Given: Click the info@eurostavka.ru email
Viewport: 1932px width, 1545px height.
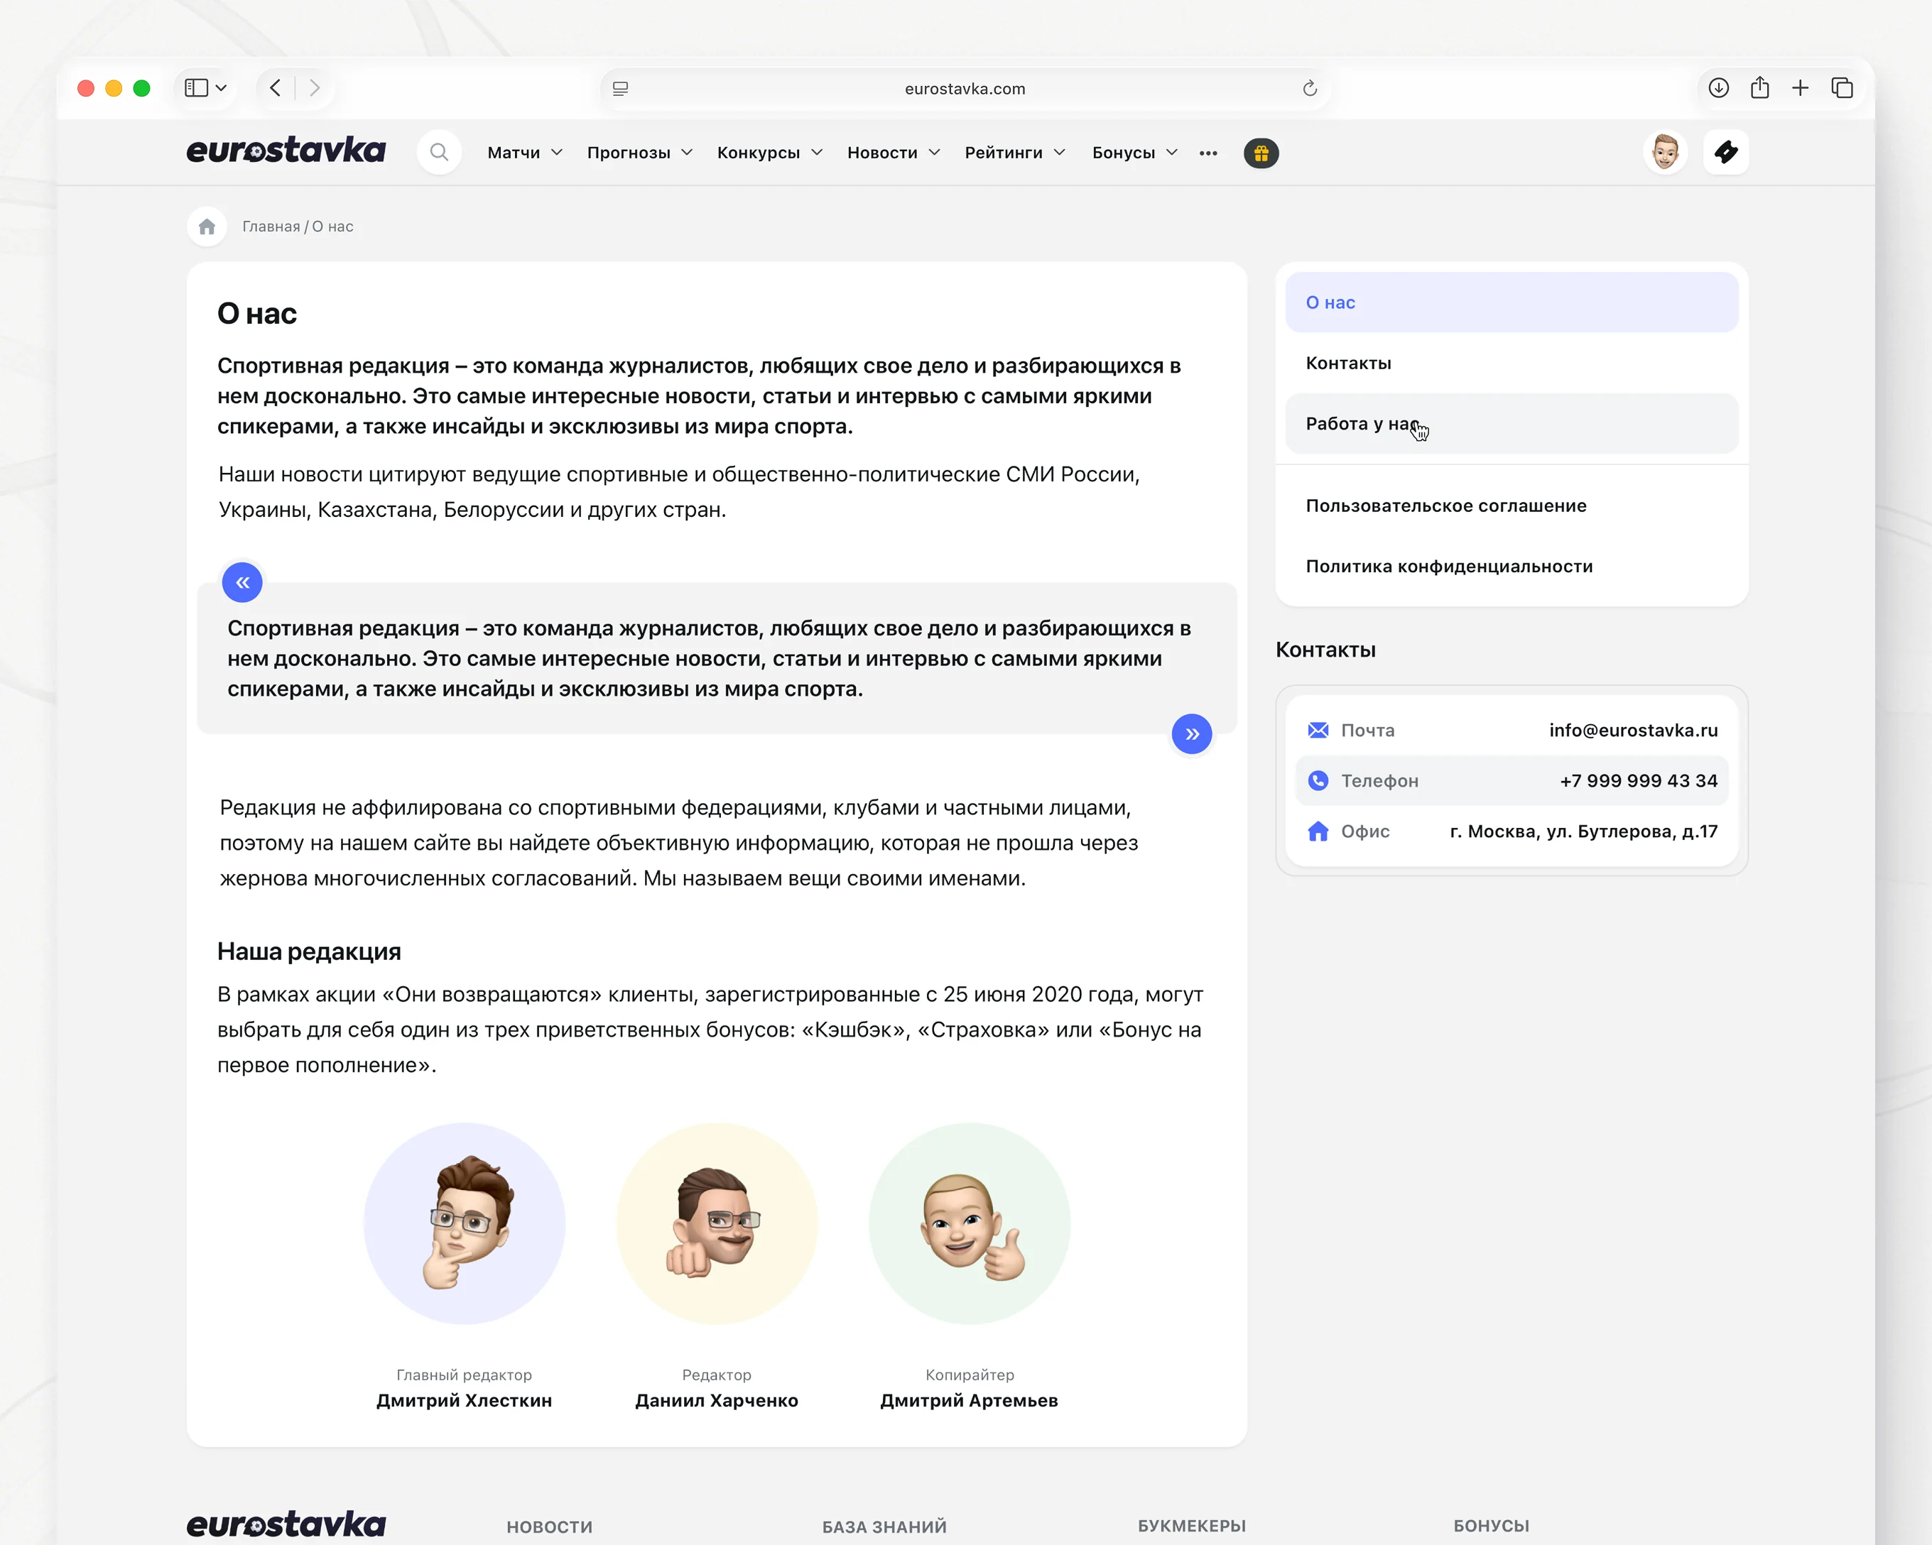Looking at the screenshot, I should [1633, 730].
